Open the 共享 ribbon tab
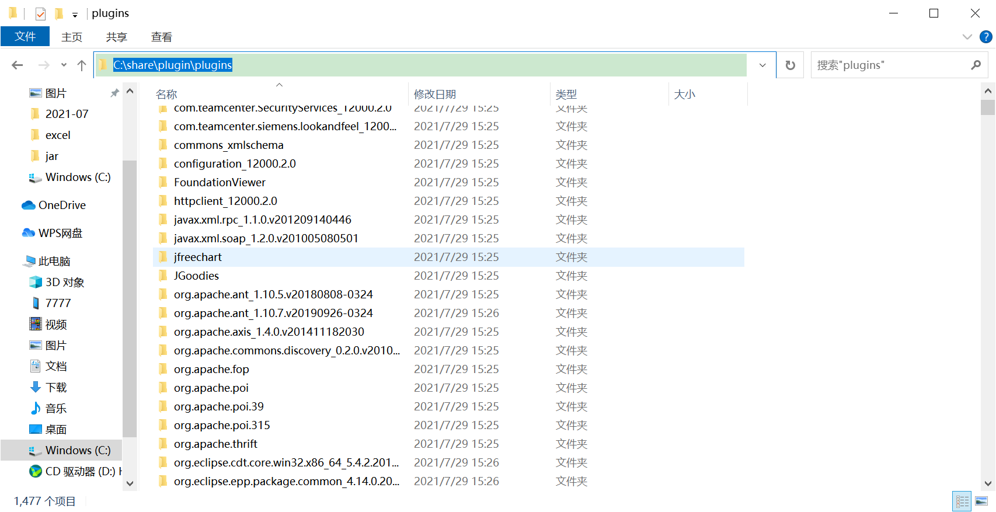This screenshot has width=996, height=512. click(x=117, y=37)
